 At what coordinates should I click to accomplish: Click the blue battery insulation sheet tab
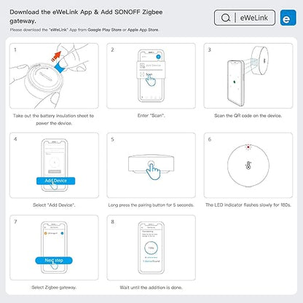[x=60, y=67]
